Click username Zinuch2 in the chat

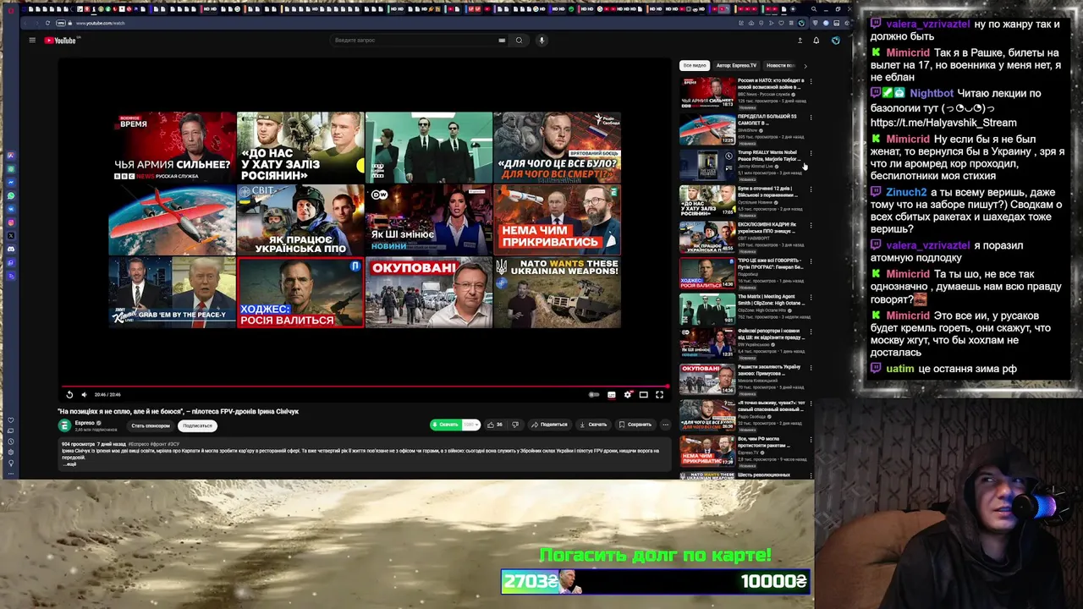(906, 192)
